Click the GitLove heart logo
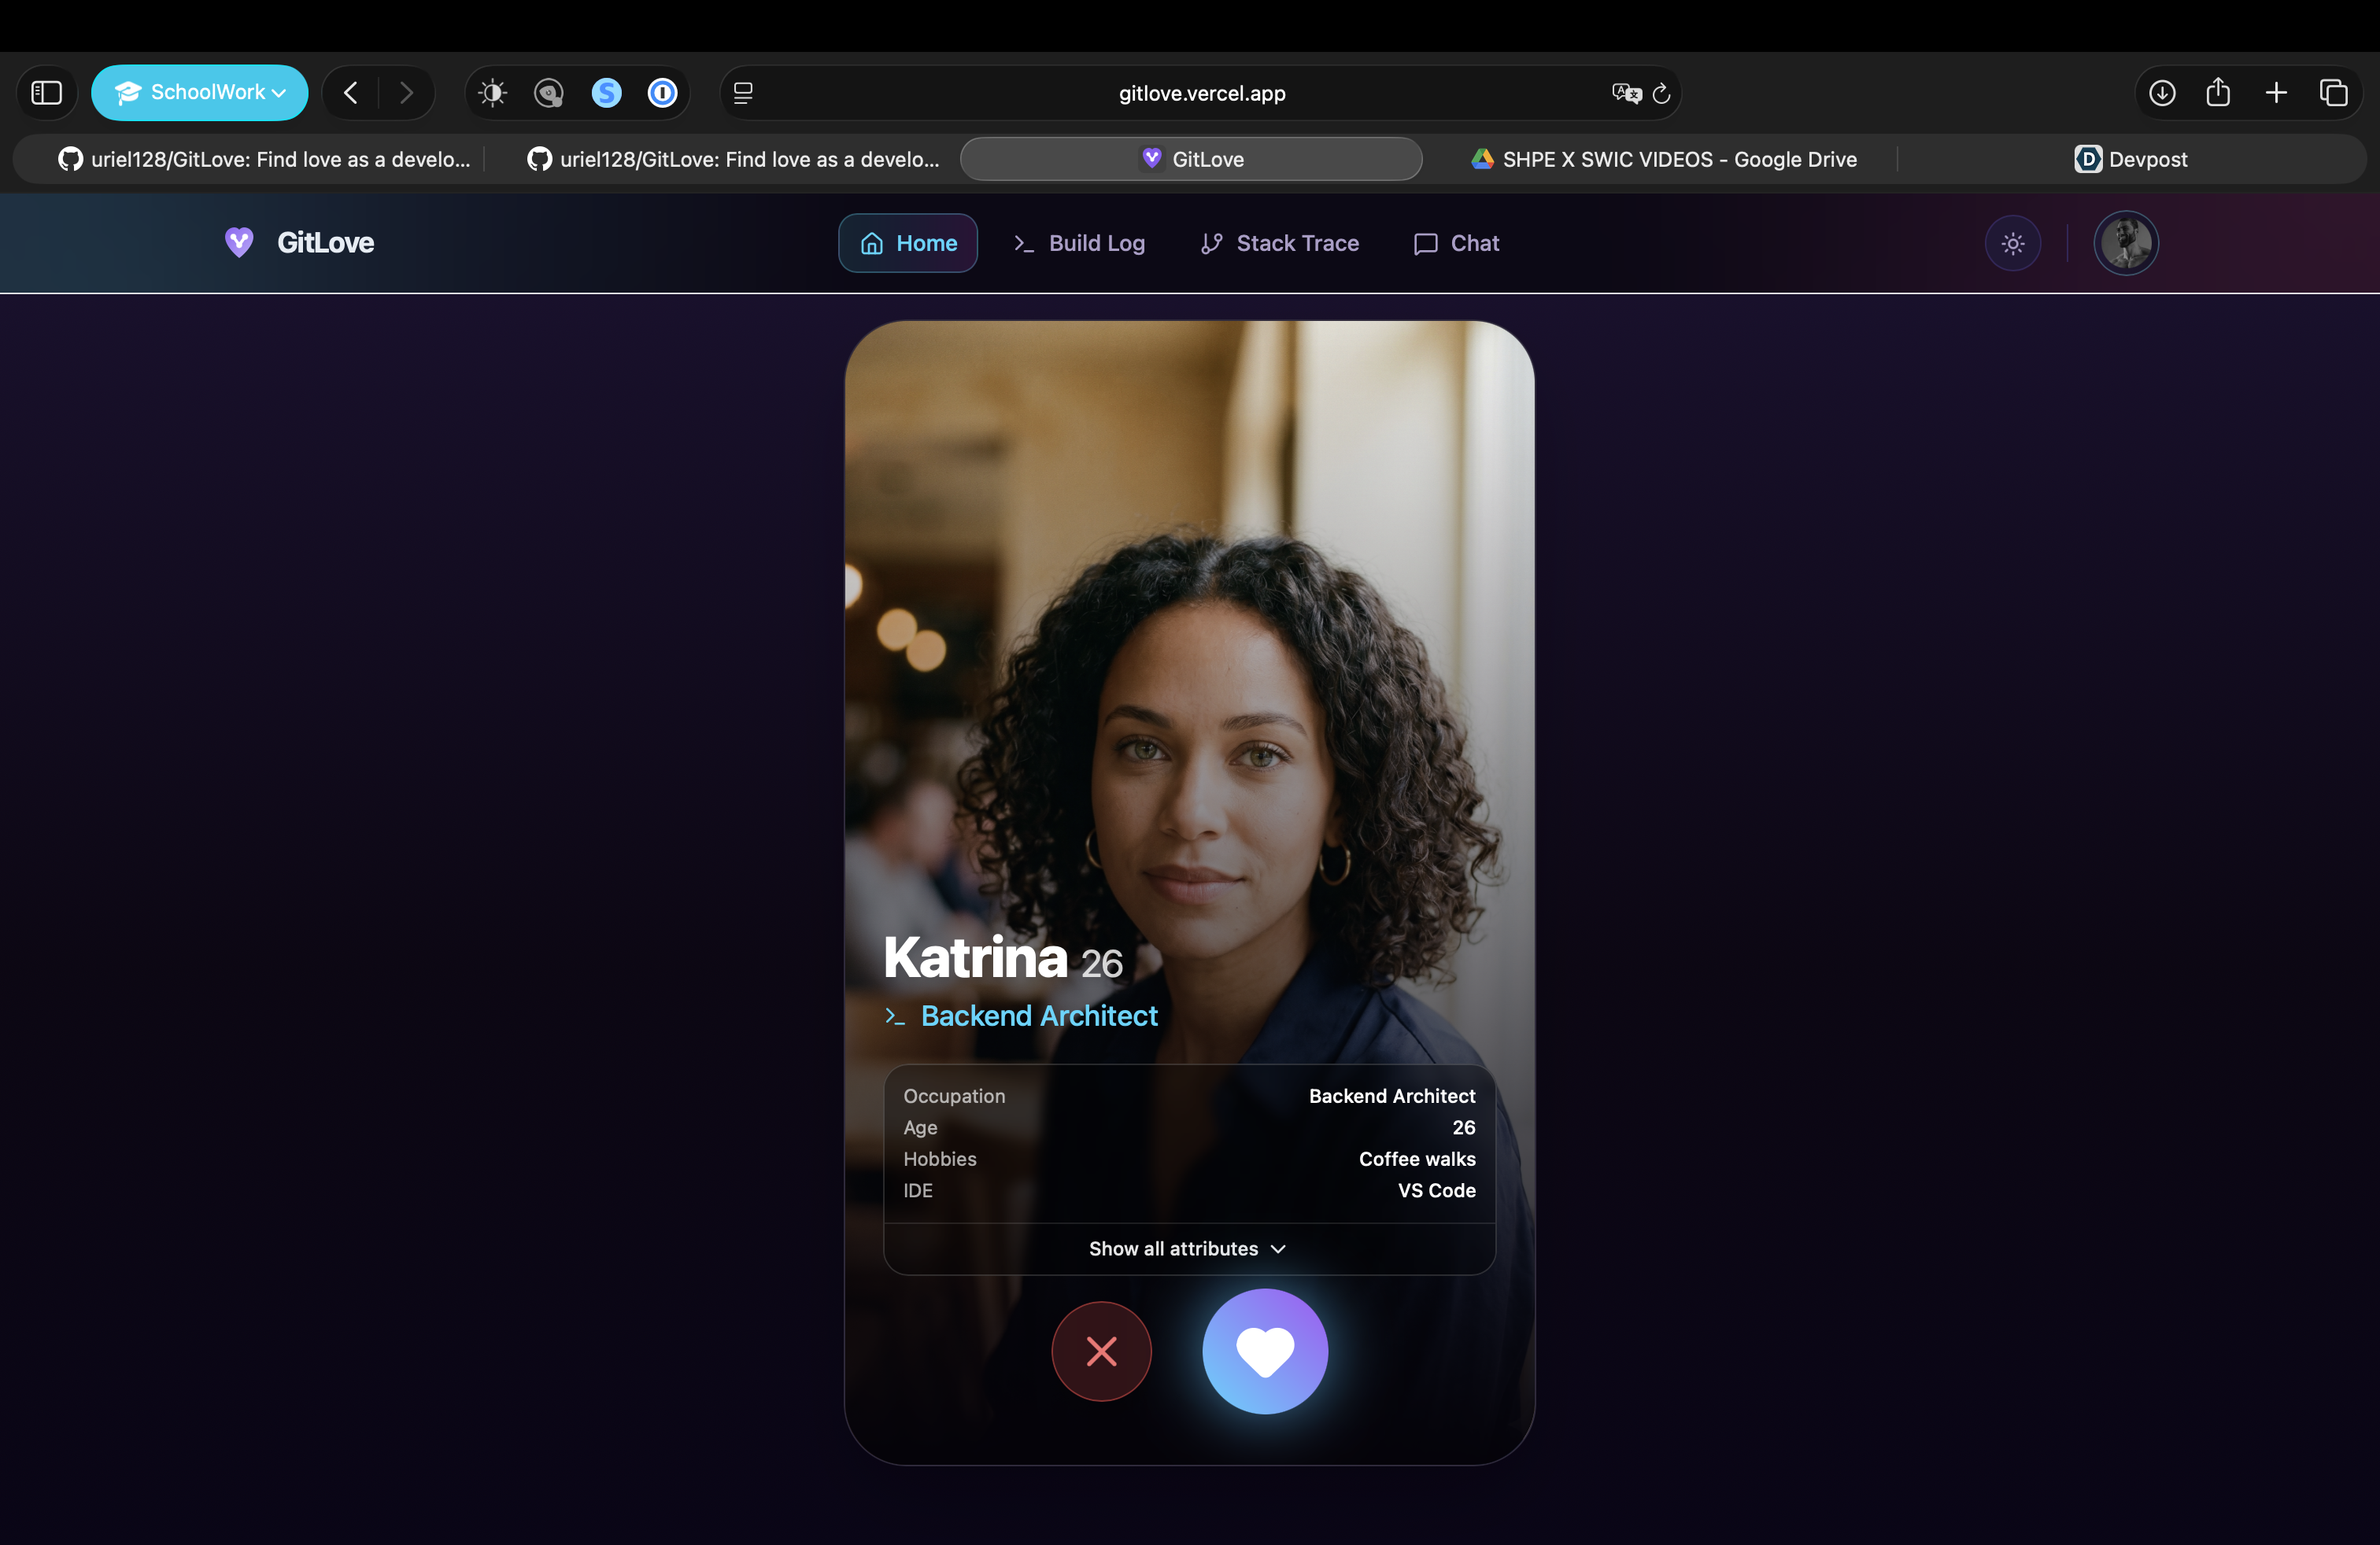The width and height of the screenshot is (2380, 1545). click(239, 242)
